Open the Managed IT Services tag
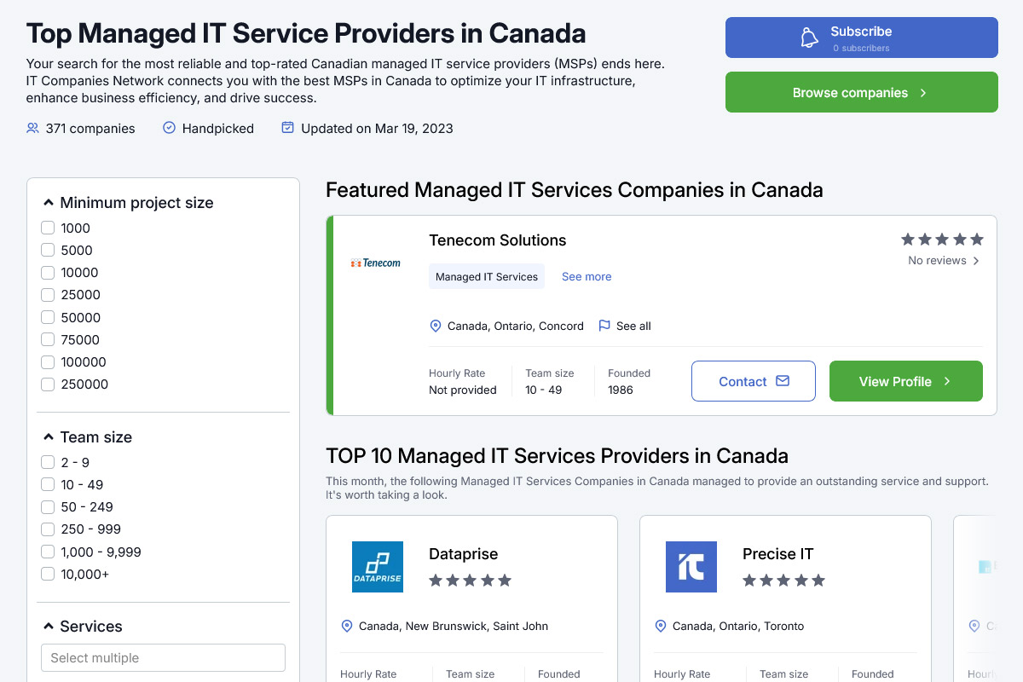 point(487,276)
